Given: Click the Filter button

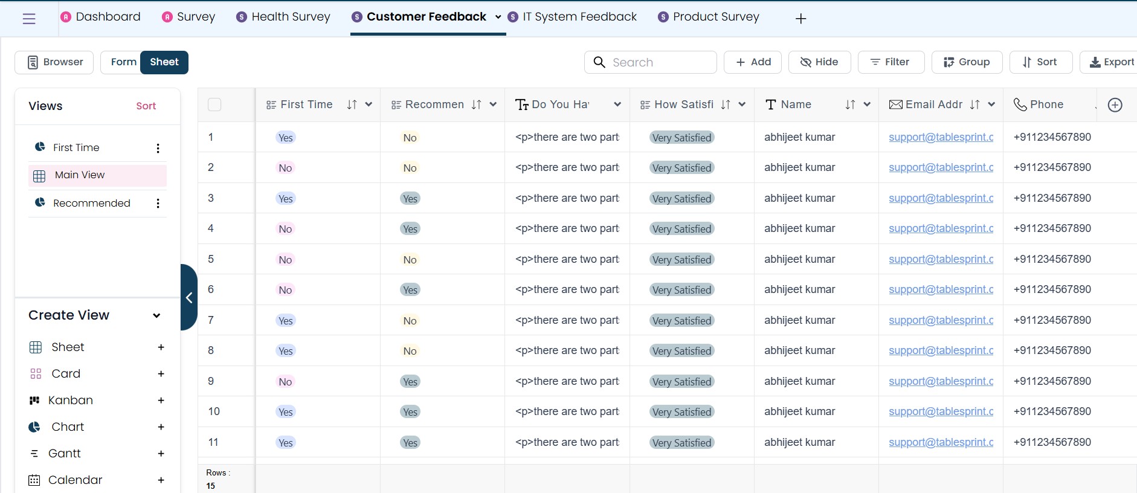Looking at the screenshot, I should tap(891, 62).
